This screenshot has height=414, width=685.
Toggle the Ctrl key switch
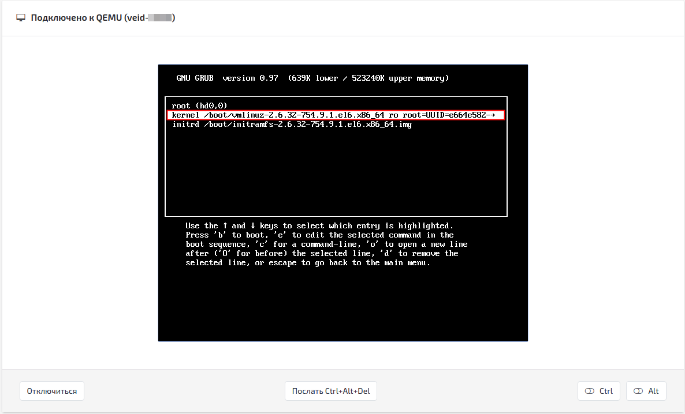pyautogui.click(x=598, y=391)
